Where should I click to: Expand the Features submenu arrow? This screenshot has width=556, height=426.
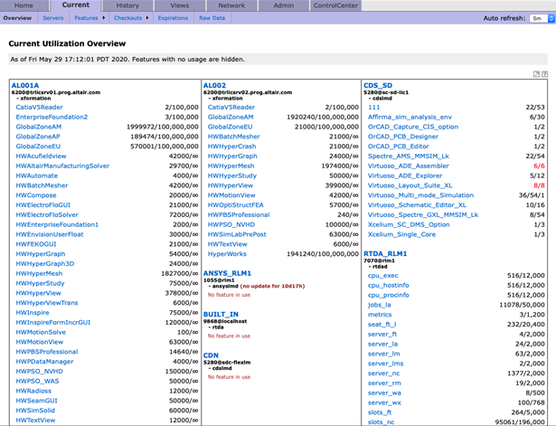point(104,18)
